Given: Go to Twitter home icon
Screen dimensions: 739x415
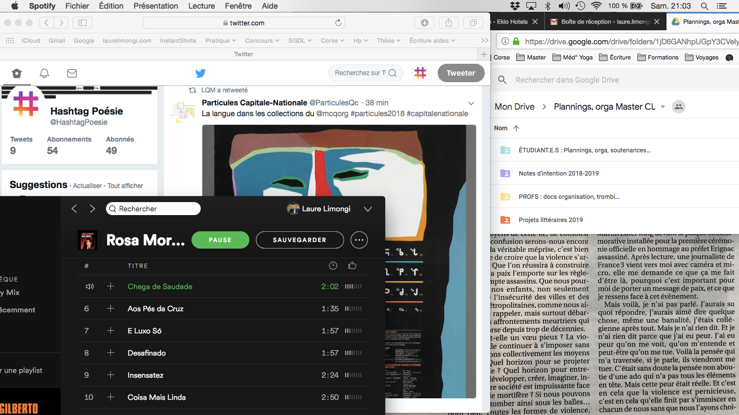Looking at the screenshot, I should [17, 73].
